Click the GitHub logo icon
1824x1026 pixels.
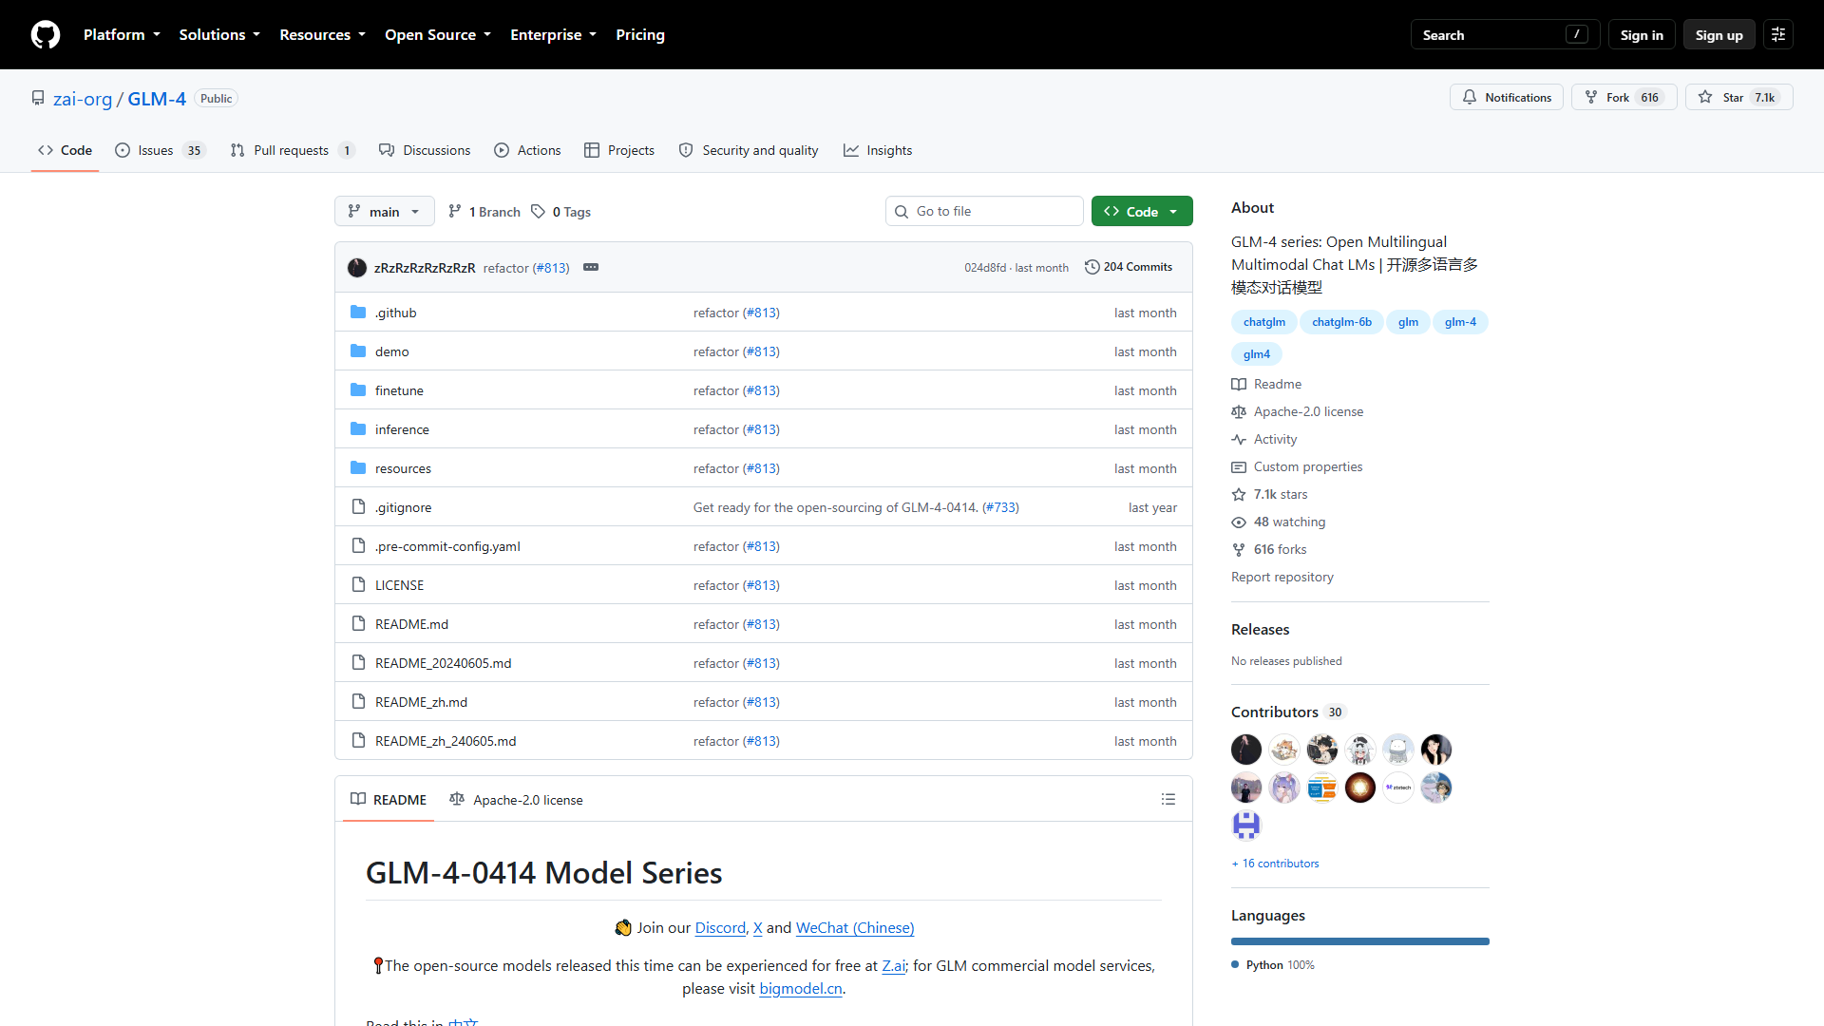[46, 34]
